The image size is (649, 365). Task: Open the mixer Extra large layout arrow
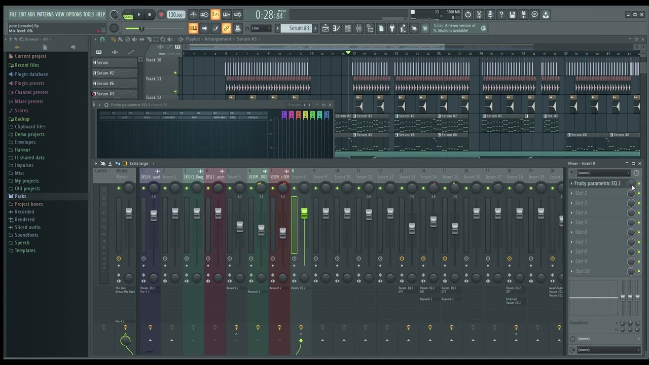coord(153,163)
